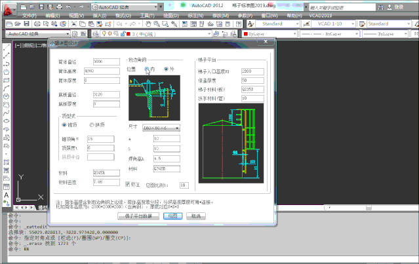This screenshot has height=264, width=419.
Task: Select the 外 position radio button
Action: tap(166, 69)
